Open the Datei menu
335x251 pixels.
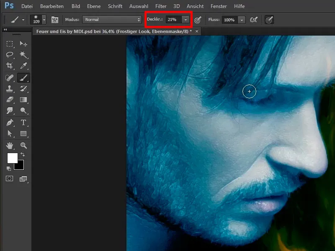(x=27, y=6)
